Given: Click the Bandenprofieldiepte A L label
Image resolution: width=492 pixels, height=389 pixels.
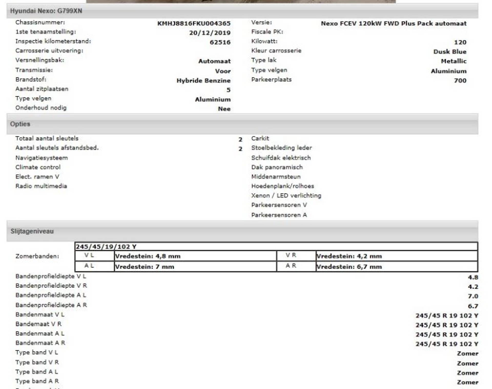Looking at the screenshot, I should [x=51, y=295].
